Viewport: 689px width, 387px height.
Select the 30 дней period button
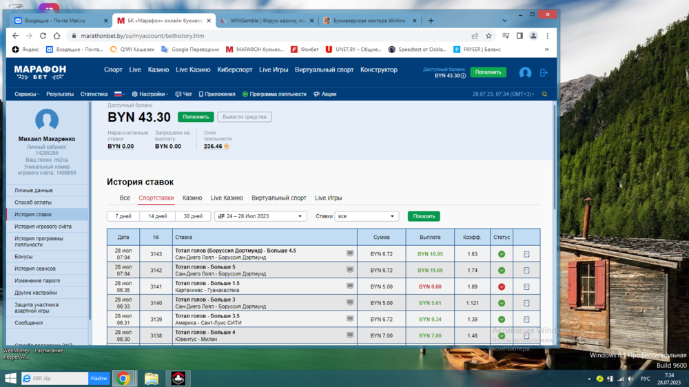pos(193,216)
